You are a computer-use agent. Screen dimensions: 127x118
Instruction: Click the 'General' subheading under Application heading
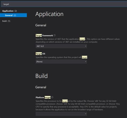41,25
